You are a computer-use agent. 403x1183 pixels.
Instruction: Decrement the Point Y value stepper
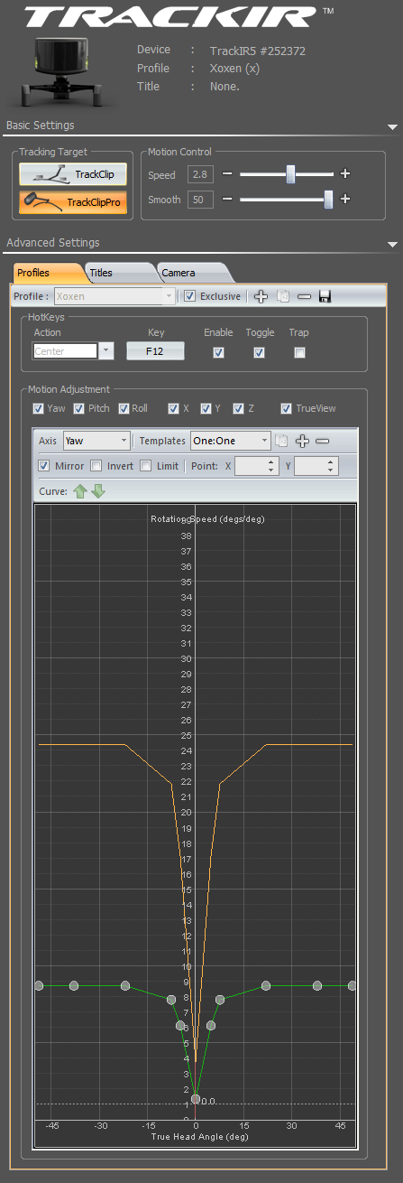tap(331, 470)
